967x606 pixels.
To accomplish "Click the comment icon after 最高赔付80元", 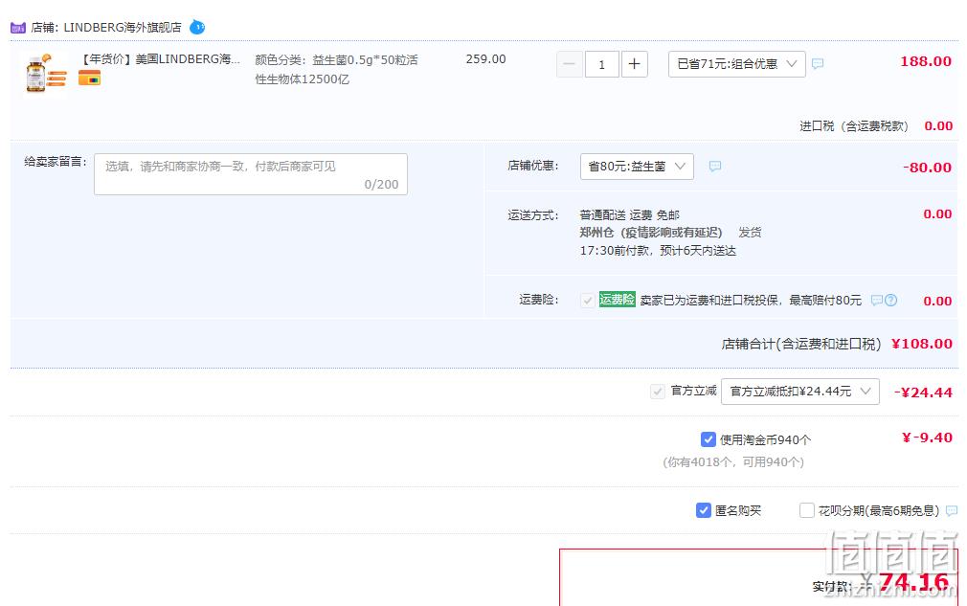I will (x=876, y=301).
